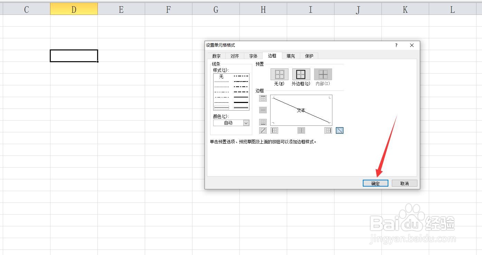
Task: Switch to the 对齐 tab
Action: tap(235, 56)
